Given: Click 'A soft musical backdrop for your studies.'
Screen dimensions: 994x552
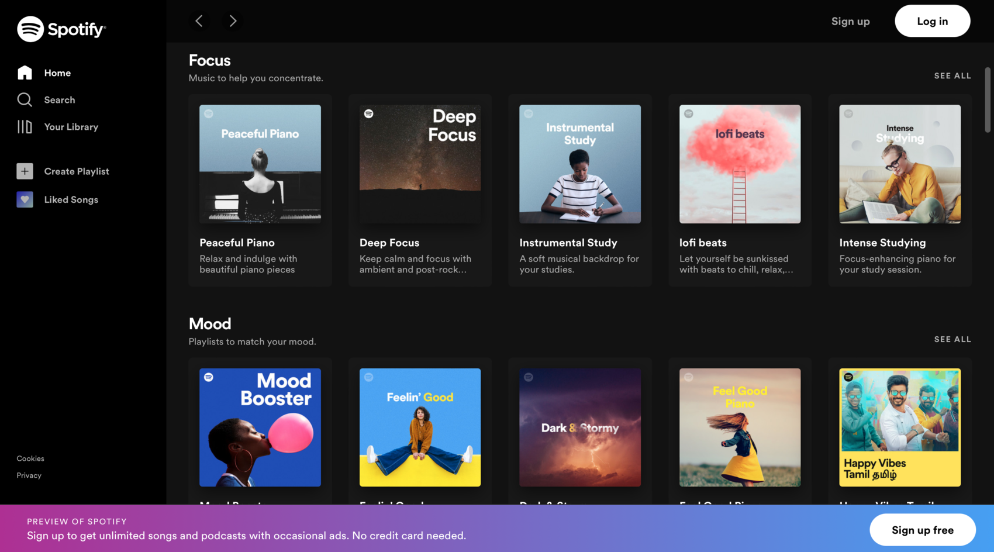Looking at the screenshot, I should click(579, 264).
